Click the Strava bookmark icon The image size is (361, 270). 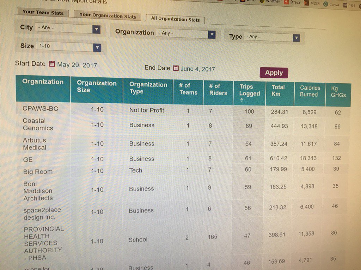tap(286, 2)
